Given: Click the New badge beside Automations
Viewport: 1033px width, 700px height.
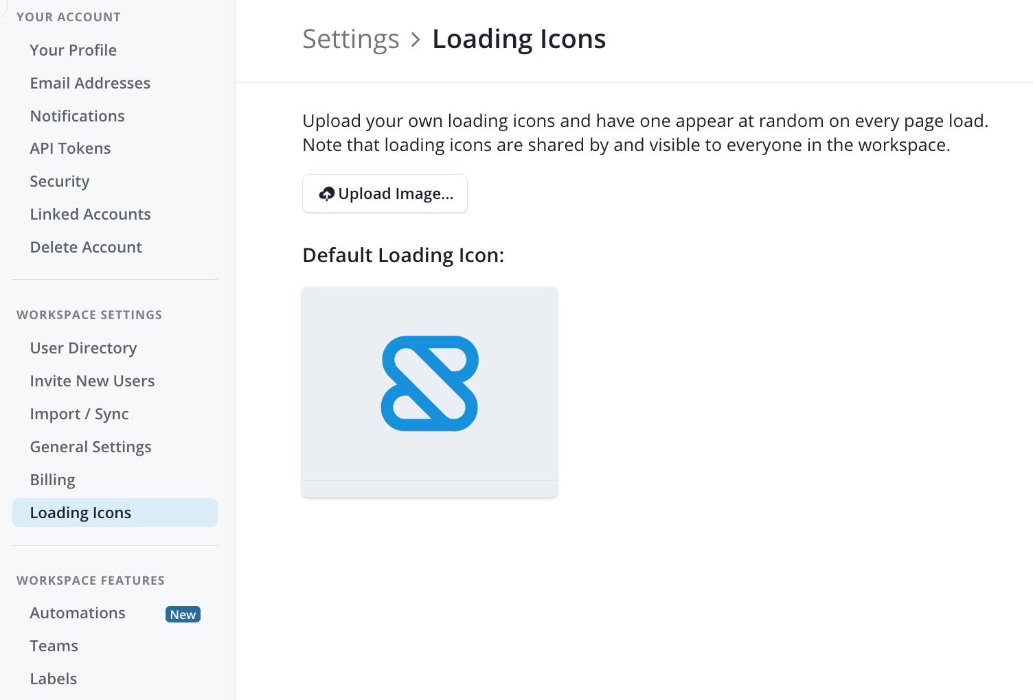Looking at the screenshot, I should [x=183, y=614].
